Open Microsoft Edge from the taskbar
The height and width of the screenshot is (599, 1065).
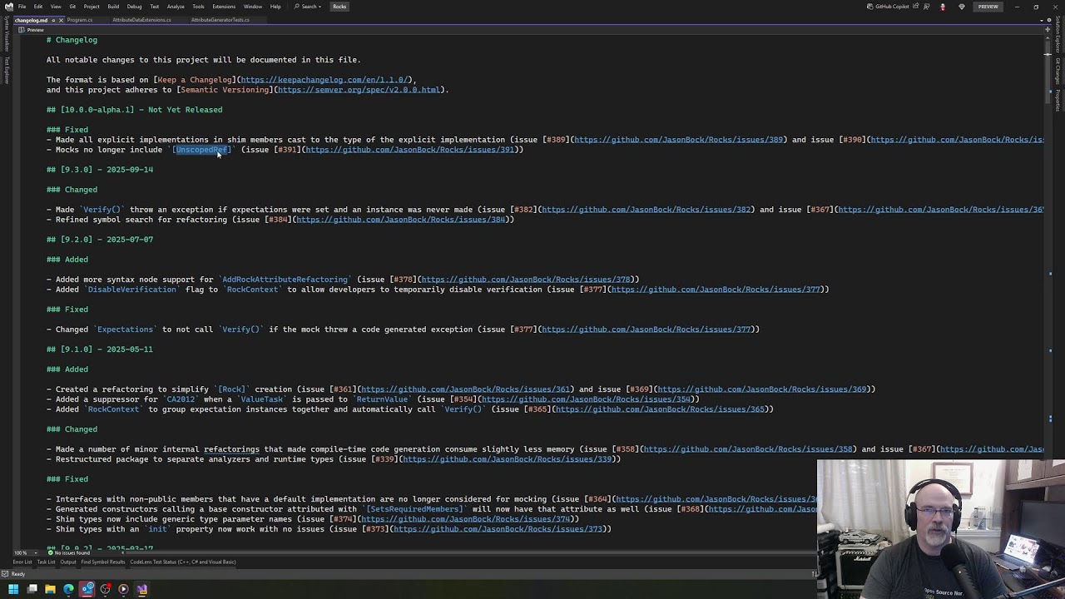pyautogui.click(x=68, y=589)
